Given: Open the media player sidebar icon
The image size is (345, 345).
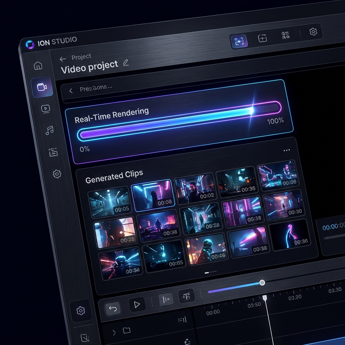Looking at the screenshot, I should [x=45, y=108].
